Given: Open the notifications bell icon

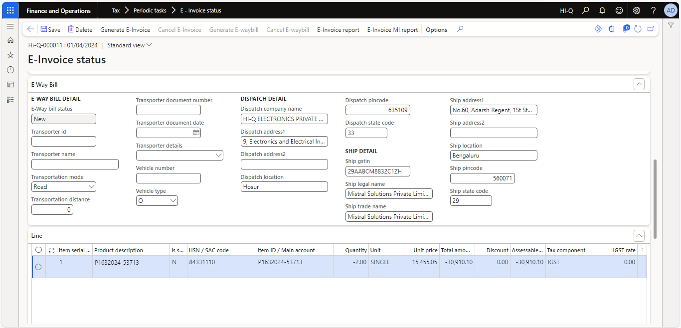Looking at the screenshot, I should pos(602,10).
